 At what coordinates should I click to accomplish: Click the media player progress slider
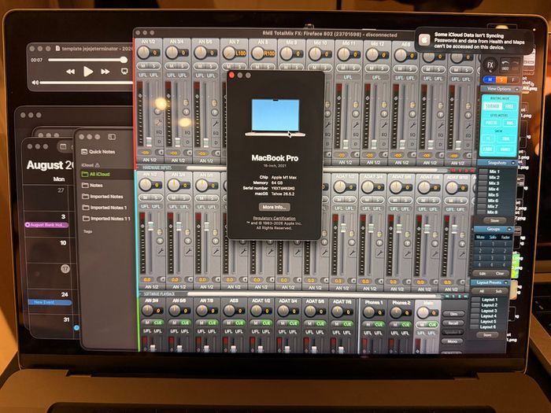pyautogui.click(x=88, y=60)
